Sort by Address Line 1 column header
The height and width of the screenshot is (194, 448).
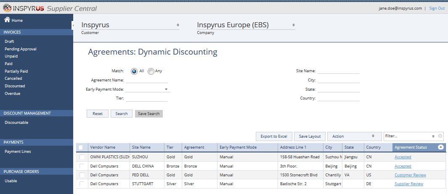tap(301, 147)
